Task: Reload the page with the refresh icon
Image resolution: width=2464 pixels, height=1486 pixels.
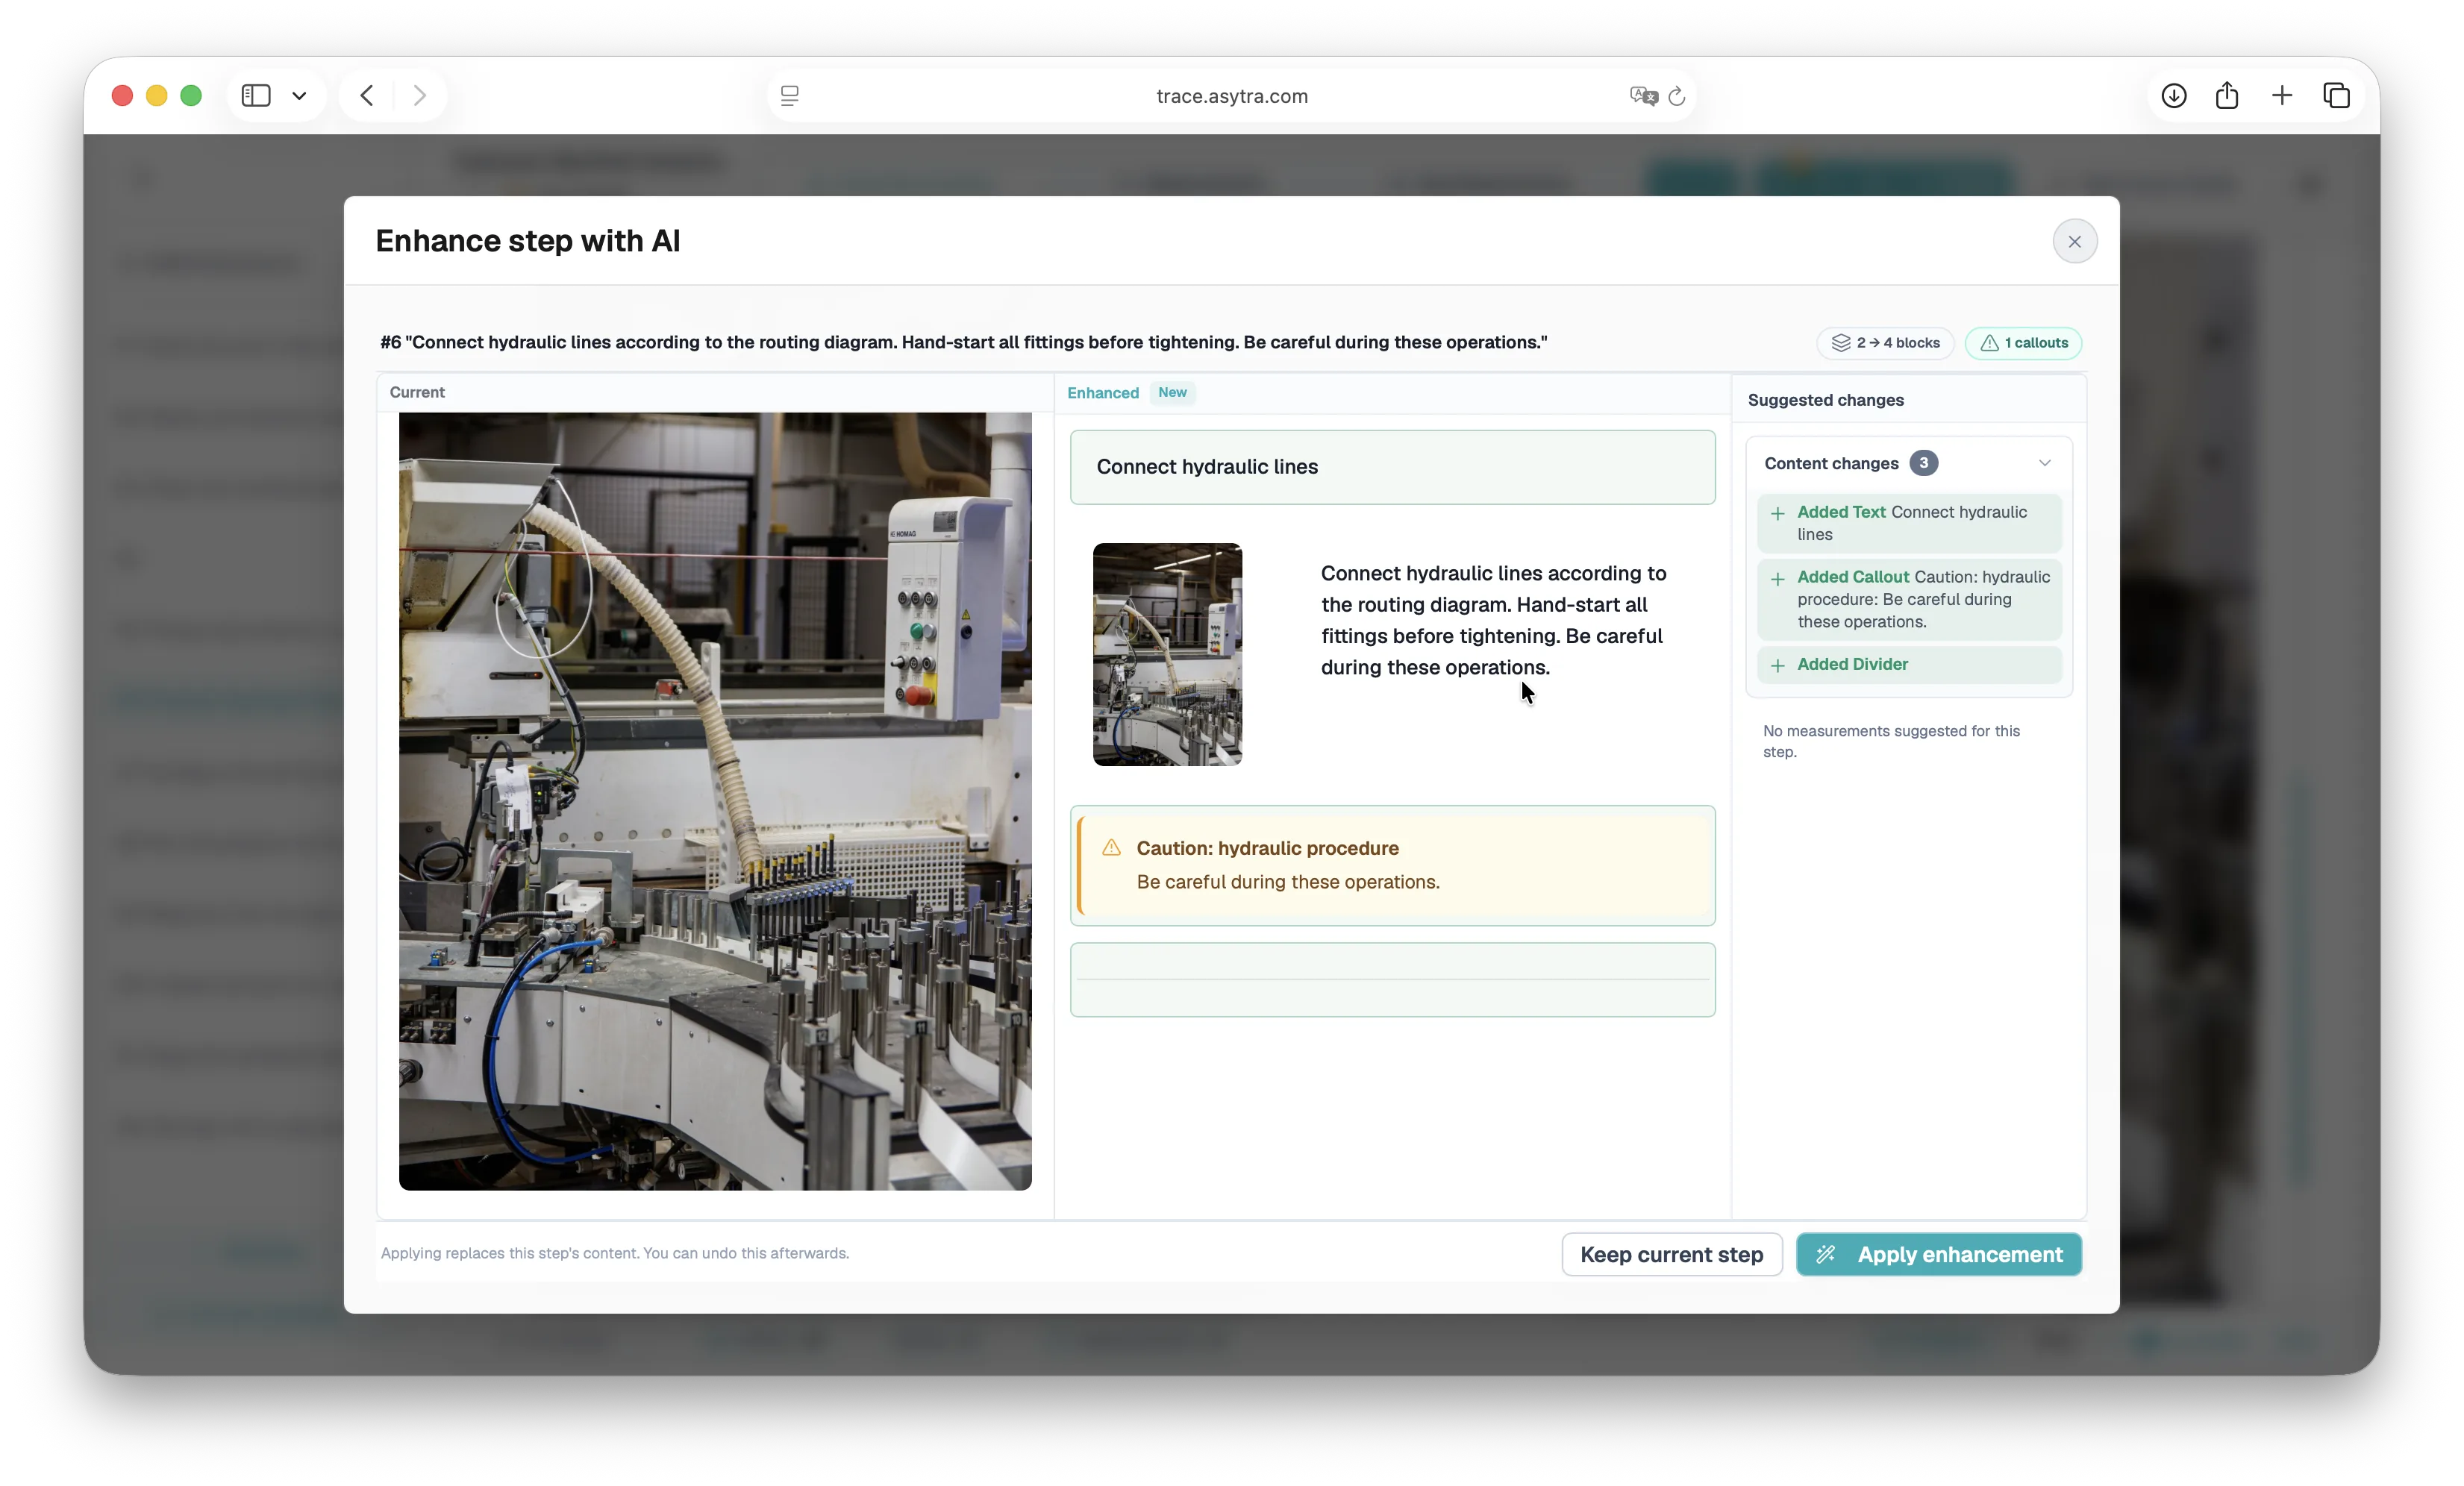Action: (1677, 96)
